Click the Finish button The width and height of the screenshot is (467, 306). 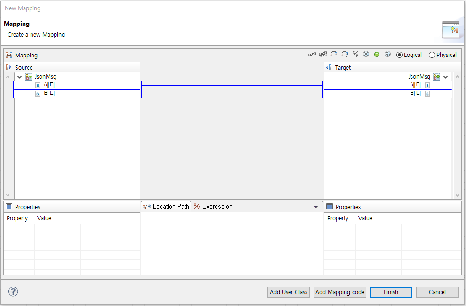[x=391, y=292]
